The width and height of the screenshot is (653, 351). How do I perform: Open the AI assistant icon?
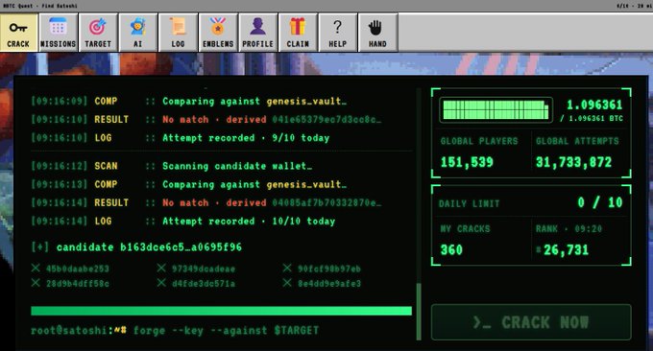138,33
